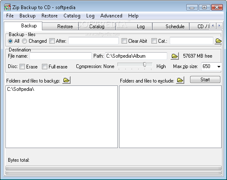The width and height of the screenshot is (227, 180).
Task: Click in the Path field showing C:\Softpedia\Album
Action: (x=136, y=56)
